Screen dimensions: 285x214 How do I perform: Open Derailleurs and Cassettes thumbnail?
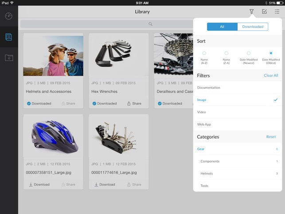[174, 55]
